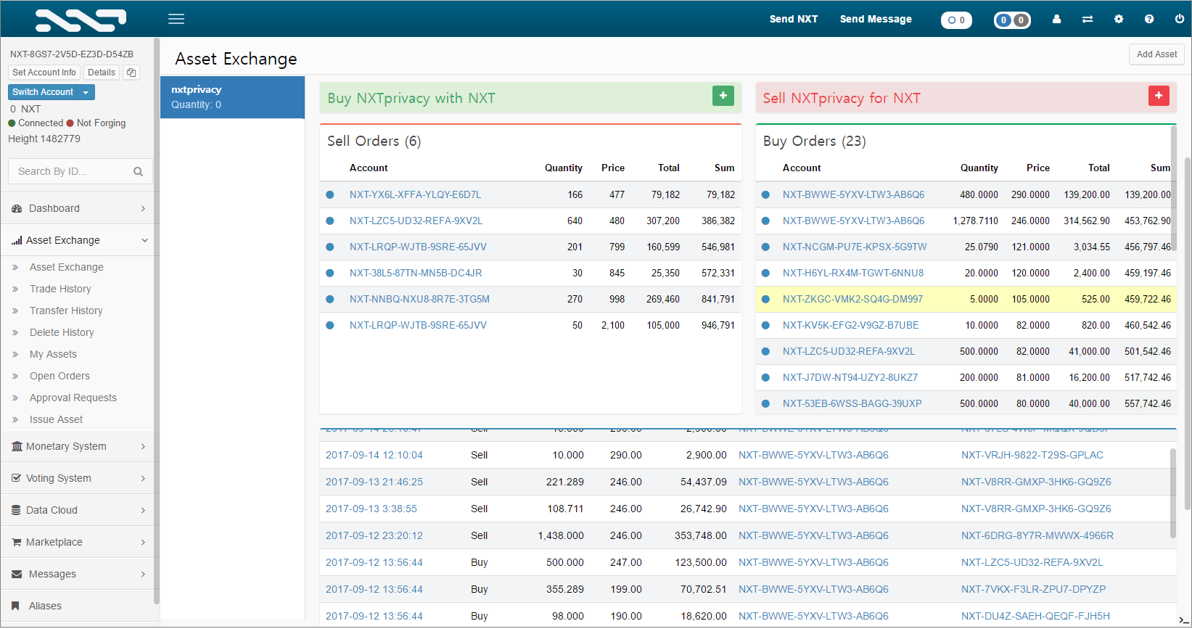Click the Dashboard gauge icon
Image resolution: width=1192 pixels, height=629 pixels.
coord(17,209)
